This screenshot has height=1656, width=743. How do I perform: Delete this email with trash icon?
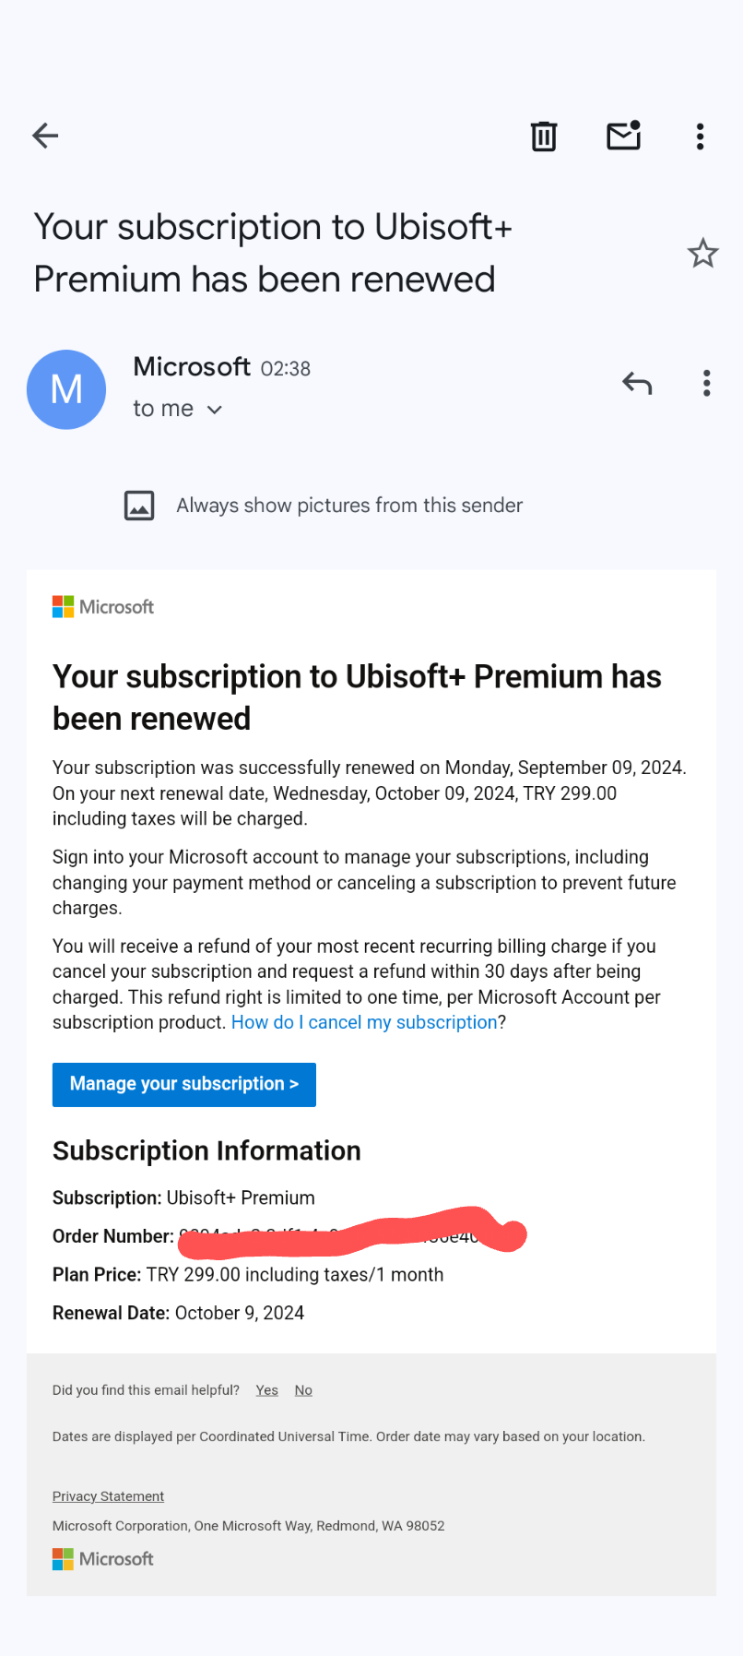pyautogui.click(x=544, y=137)
